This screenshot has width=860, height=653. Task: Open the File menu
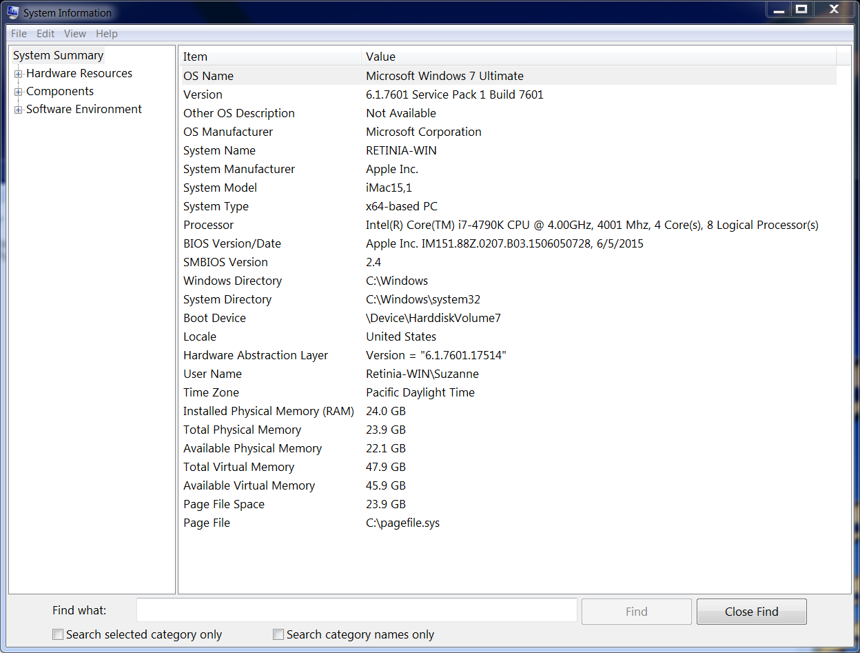(x=19, y=34)
